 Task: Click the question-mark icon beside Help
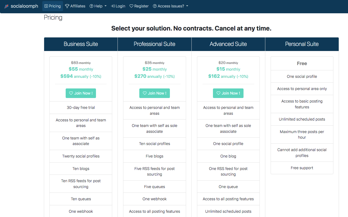tap(91, 6)
